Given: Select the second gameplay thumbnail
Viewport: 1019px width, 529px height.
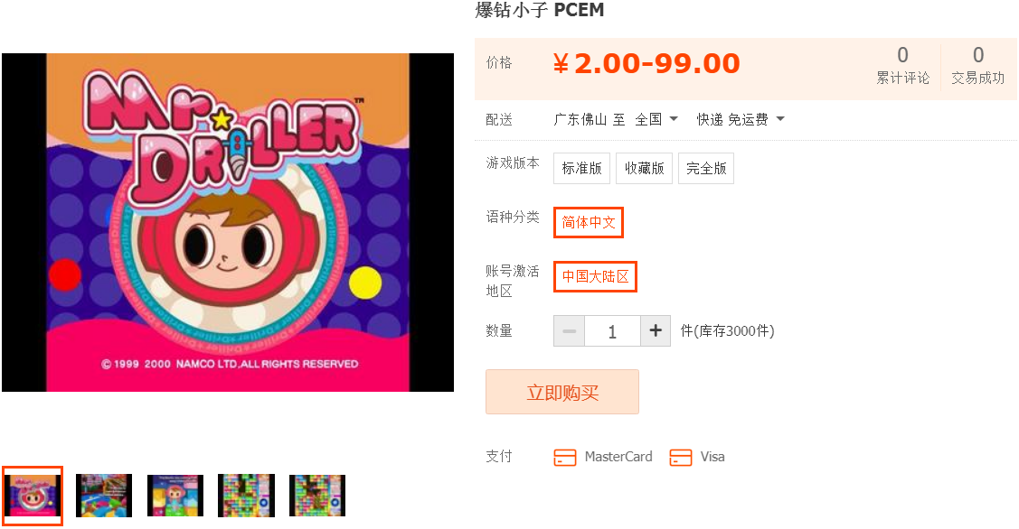Looking at the screenshot, I should point(104,496).
